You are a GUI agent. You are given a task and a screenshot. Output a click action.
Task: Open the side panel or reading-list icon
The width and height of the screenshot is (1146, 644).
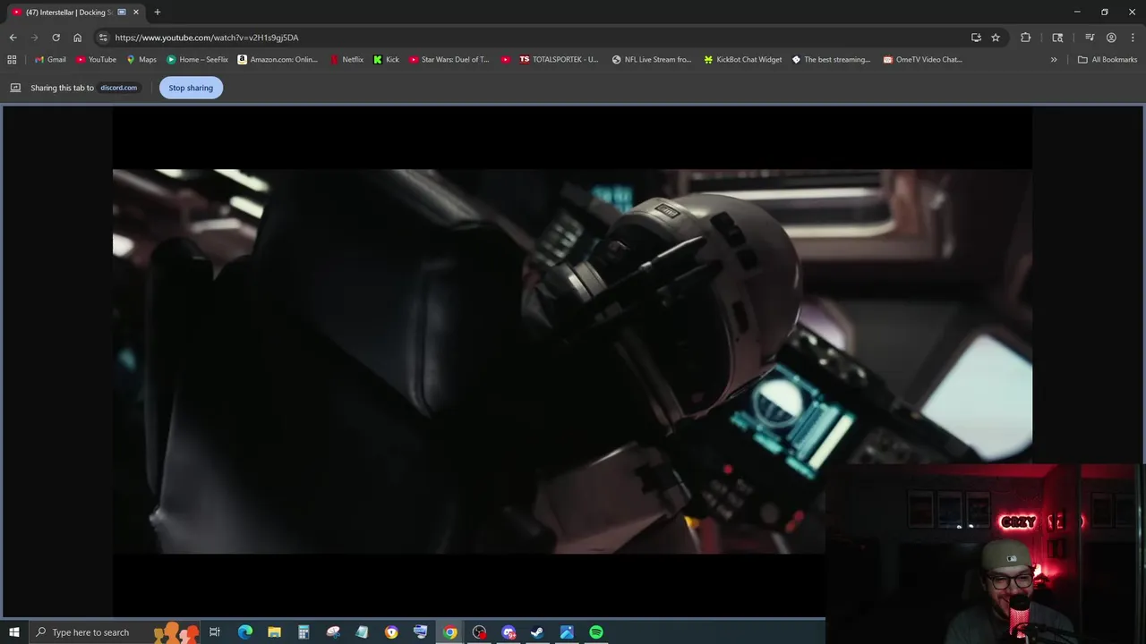tap(1057, 38)
